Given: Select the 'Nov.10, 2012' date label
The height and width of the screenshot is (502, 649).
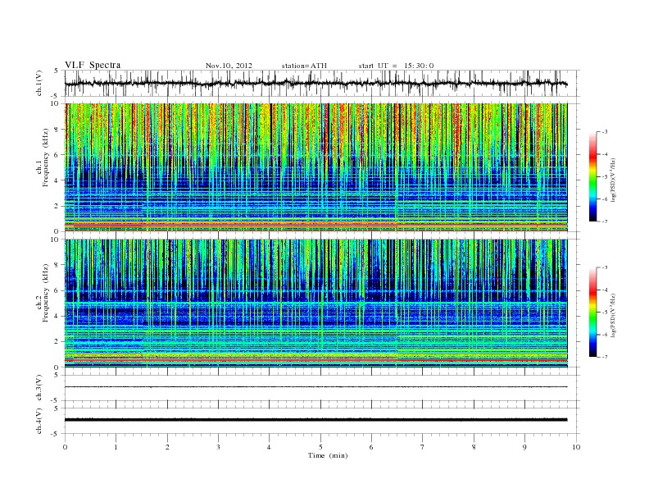Looking at the screenshot, I should (229, 66).
